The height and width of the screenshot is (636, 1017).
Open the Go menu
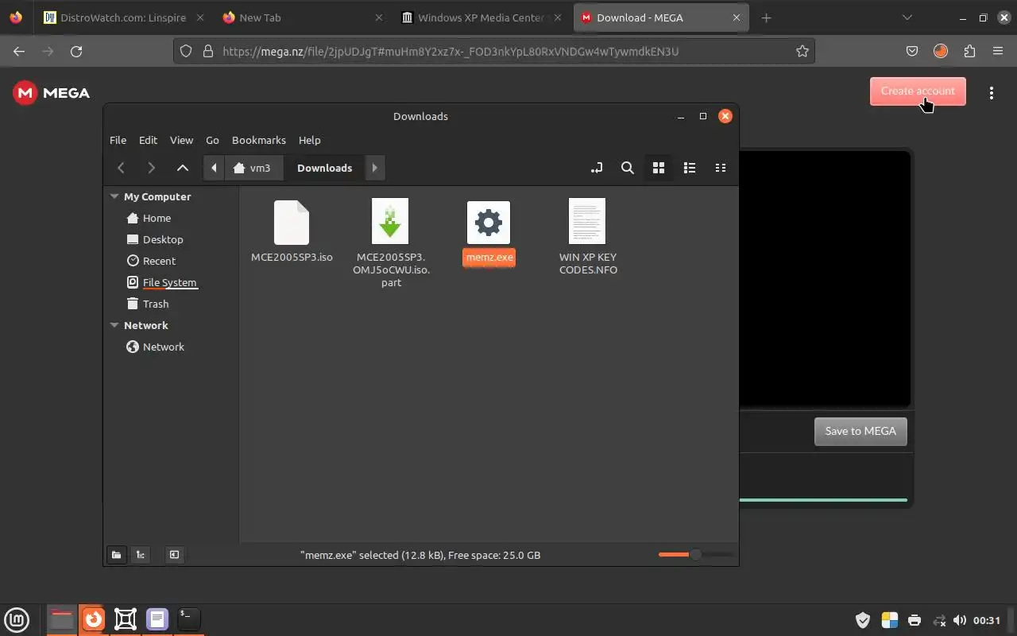(x=212, y=140)
